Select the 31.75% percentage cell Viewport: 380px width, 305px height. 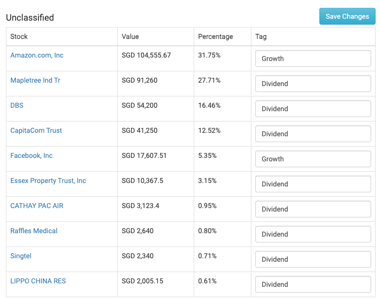(209, 55)
